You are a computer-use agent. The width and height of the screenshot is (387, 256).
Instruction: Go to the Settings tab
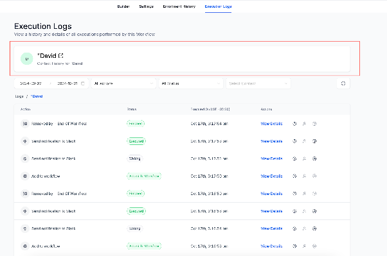click(x=147, y=6)
